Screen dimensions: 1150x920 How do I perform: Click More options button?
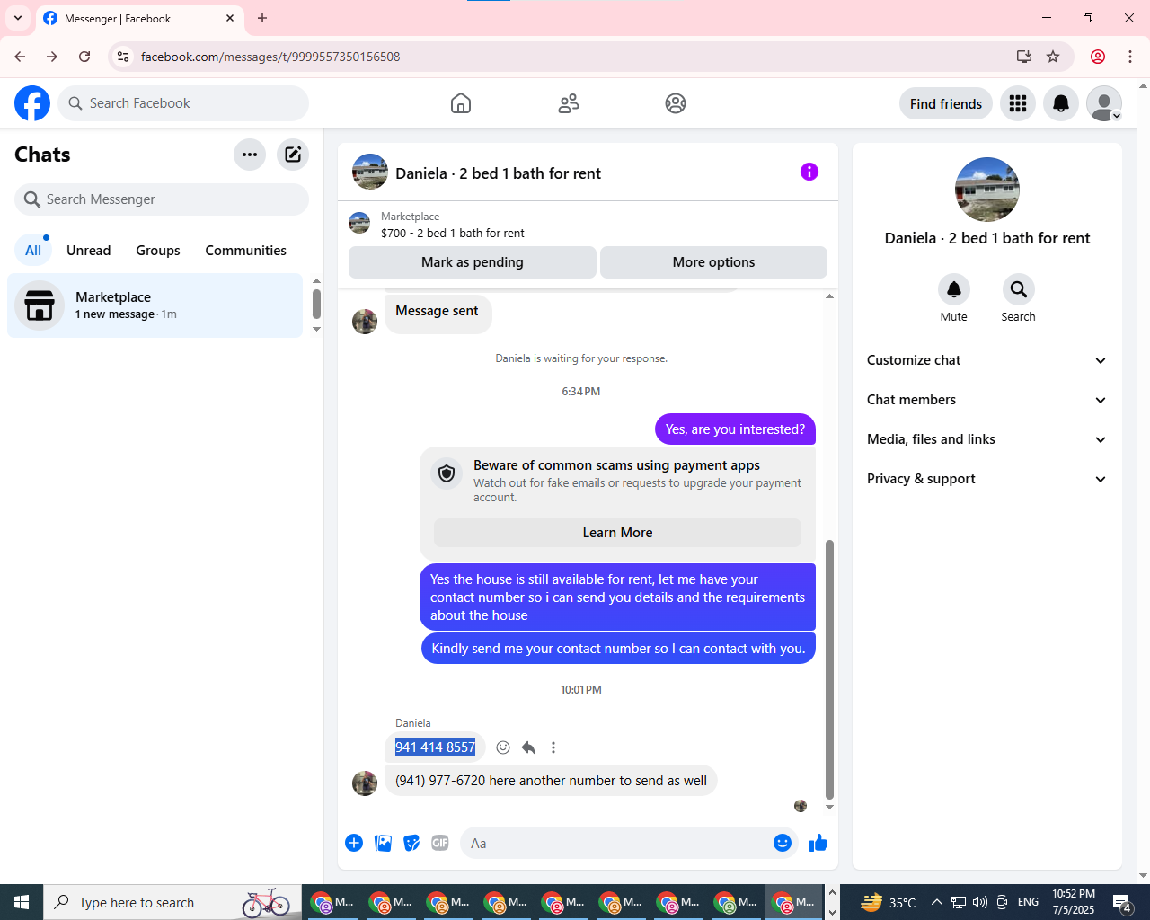(x=713, y=262)
